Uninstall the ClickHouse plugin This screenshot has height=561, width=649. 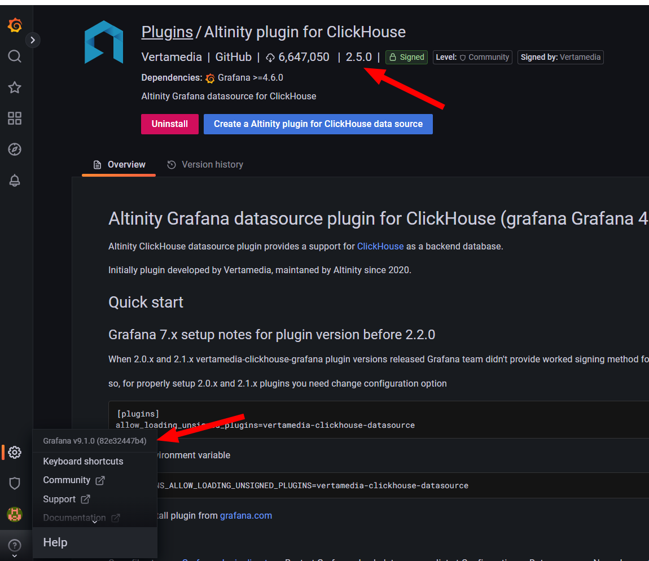pyautogui.click(x=170, y=124)
